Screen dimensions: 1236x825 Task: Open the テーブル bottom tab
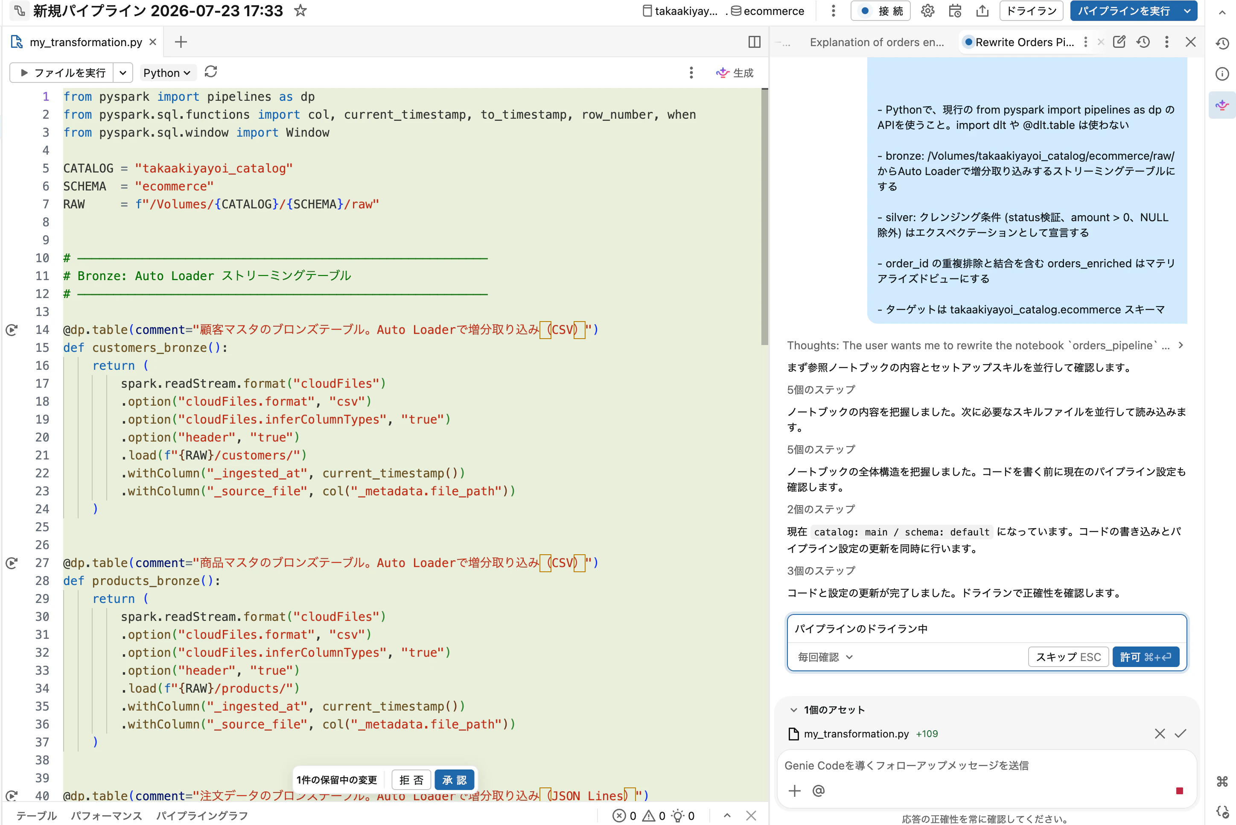[36, 816]
